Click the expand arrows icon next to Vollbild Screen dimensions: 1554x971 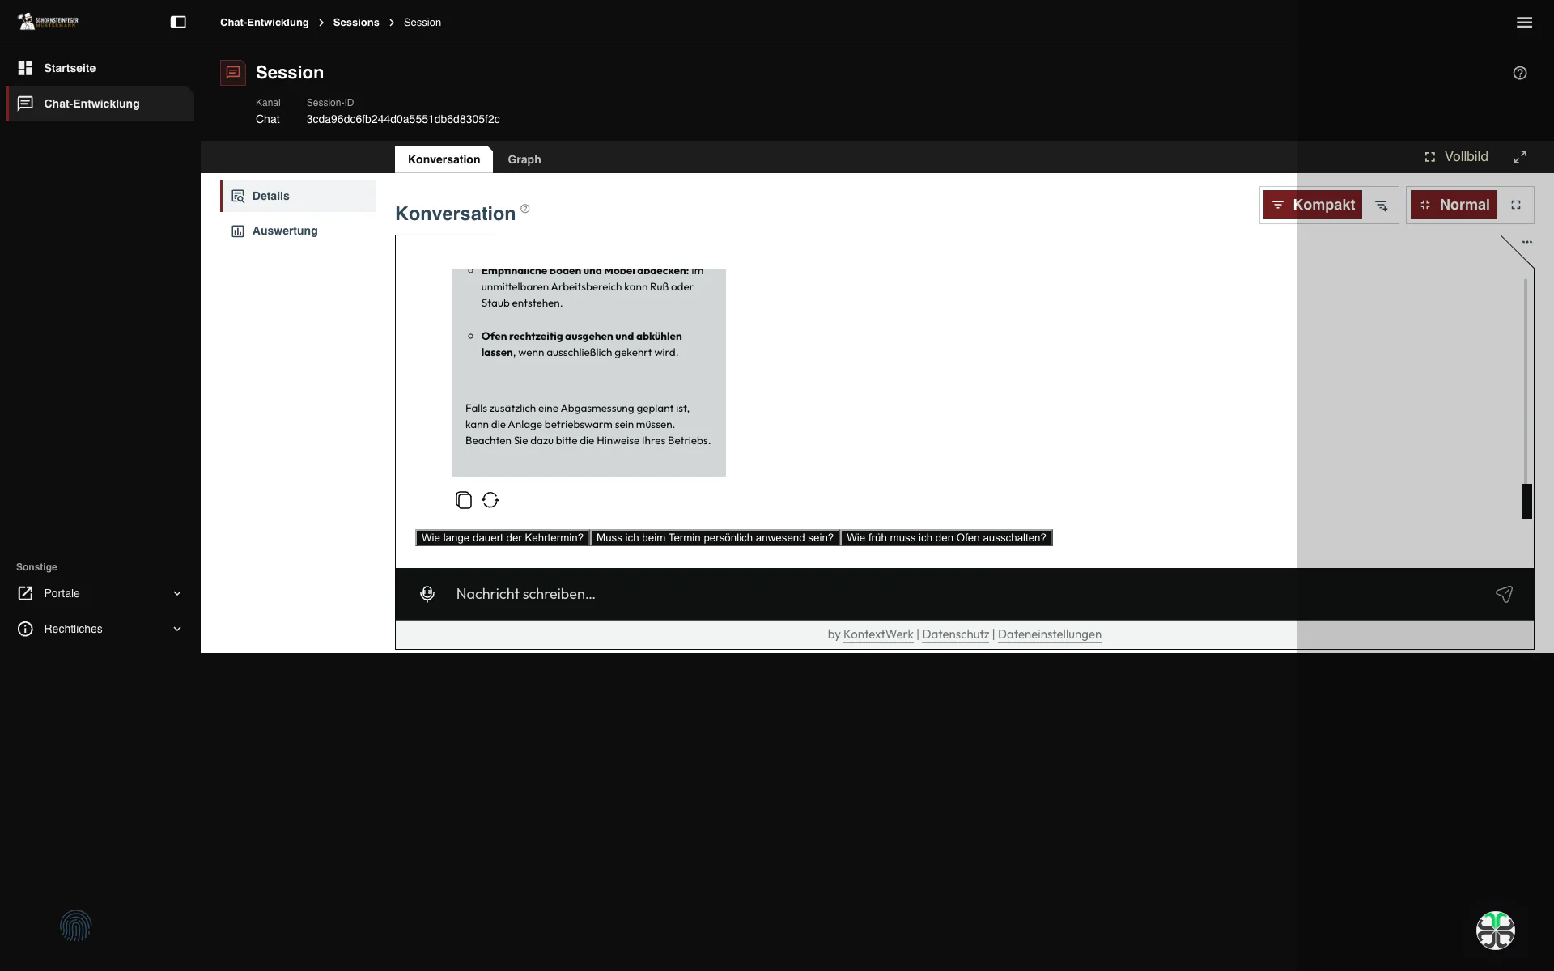[1520, 157]
